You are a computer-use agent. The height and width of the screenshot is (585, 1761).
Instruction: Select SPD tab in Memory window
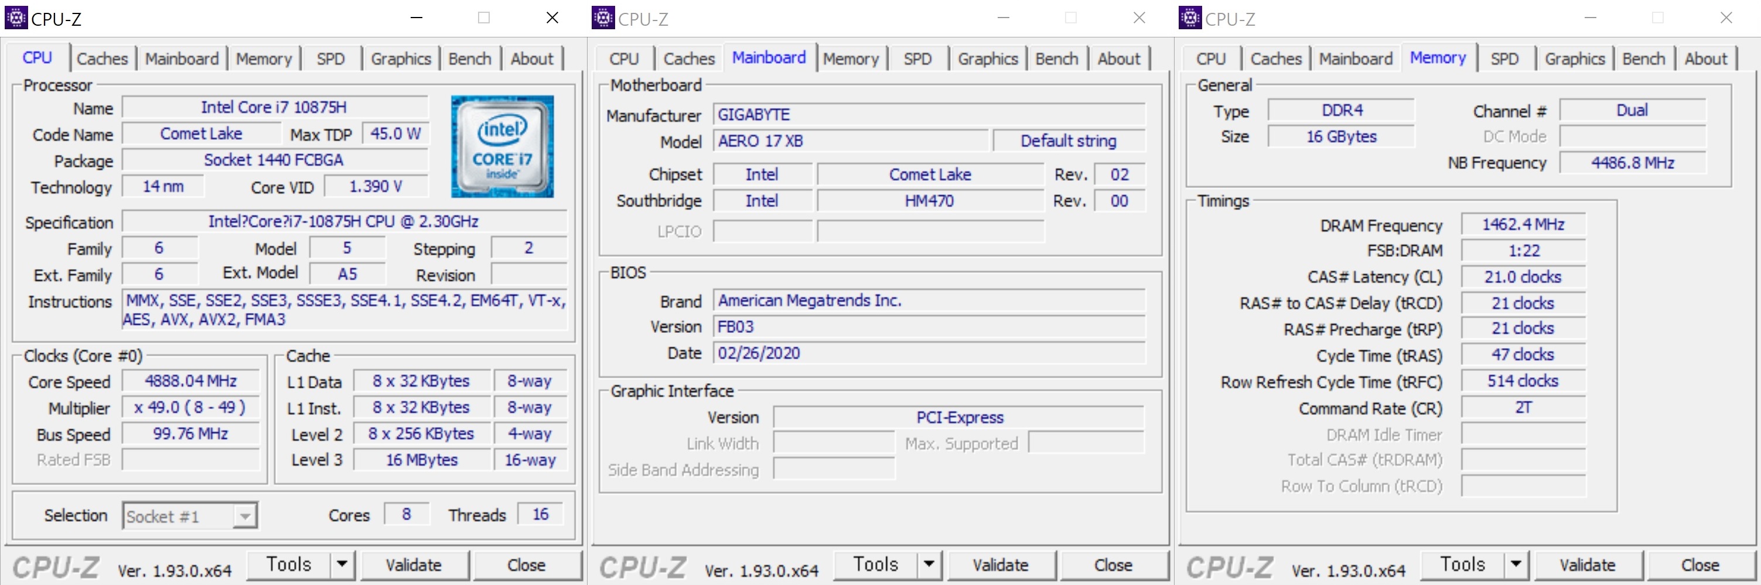point(1504,58)
